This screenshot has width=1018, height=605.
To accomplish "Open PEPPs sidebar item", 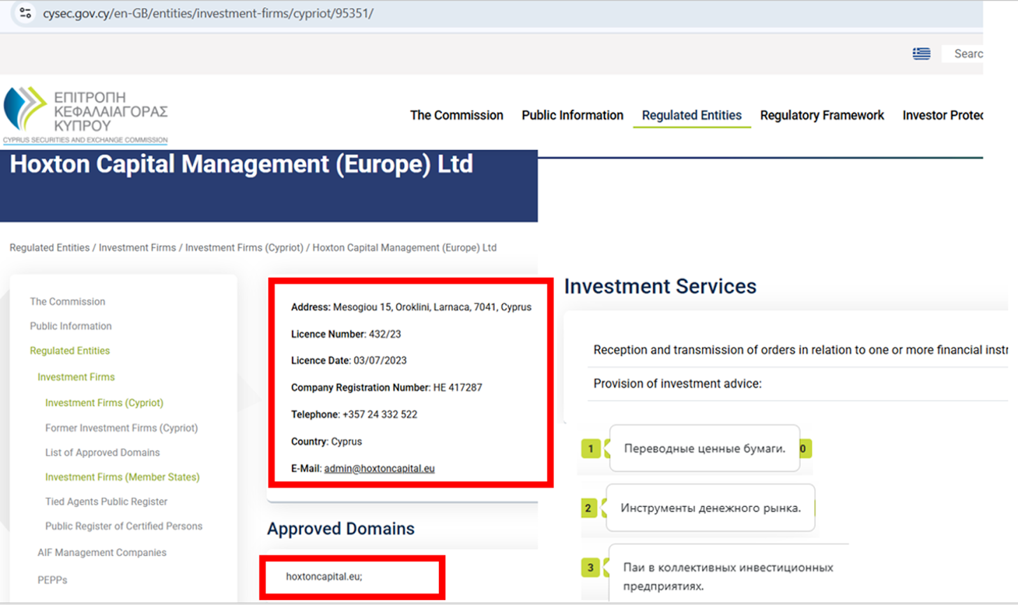I will (52, 580).
